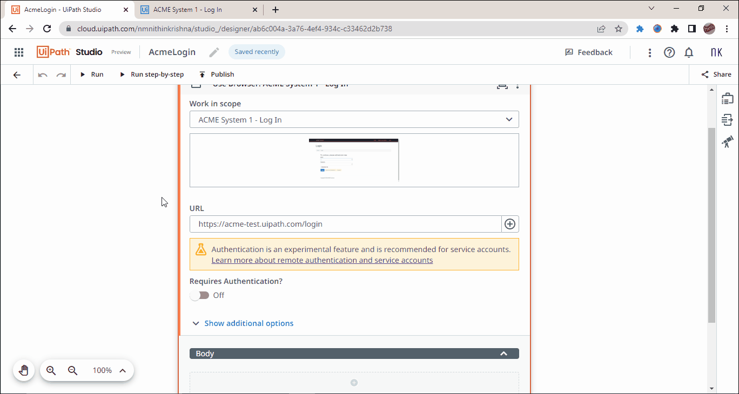Open the Feedback form
Screen dimensions: 739x394
click(x=589, y=52)
